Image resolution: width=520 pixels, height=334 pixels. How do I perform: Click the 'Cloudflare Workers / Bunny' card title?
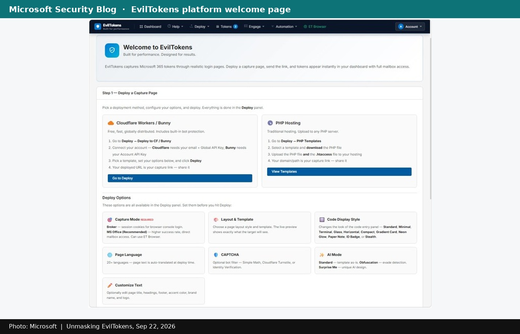coord(143,123)
